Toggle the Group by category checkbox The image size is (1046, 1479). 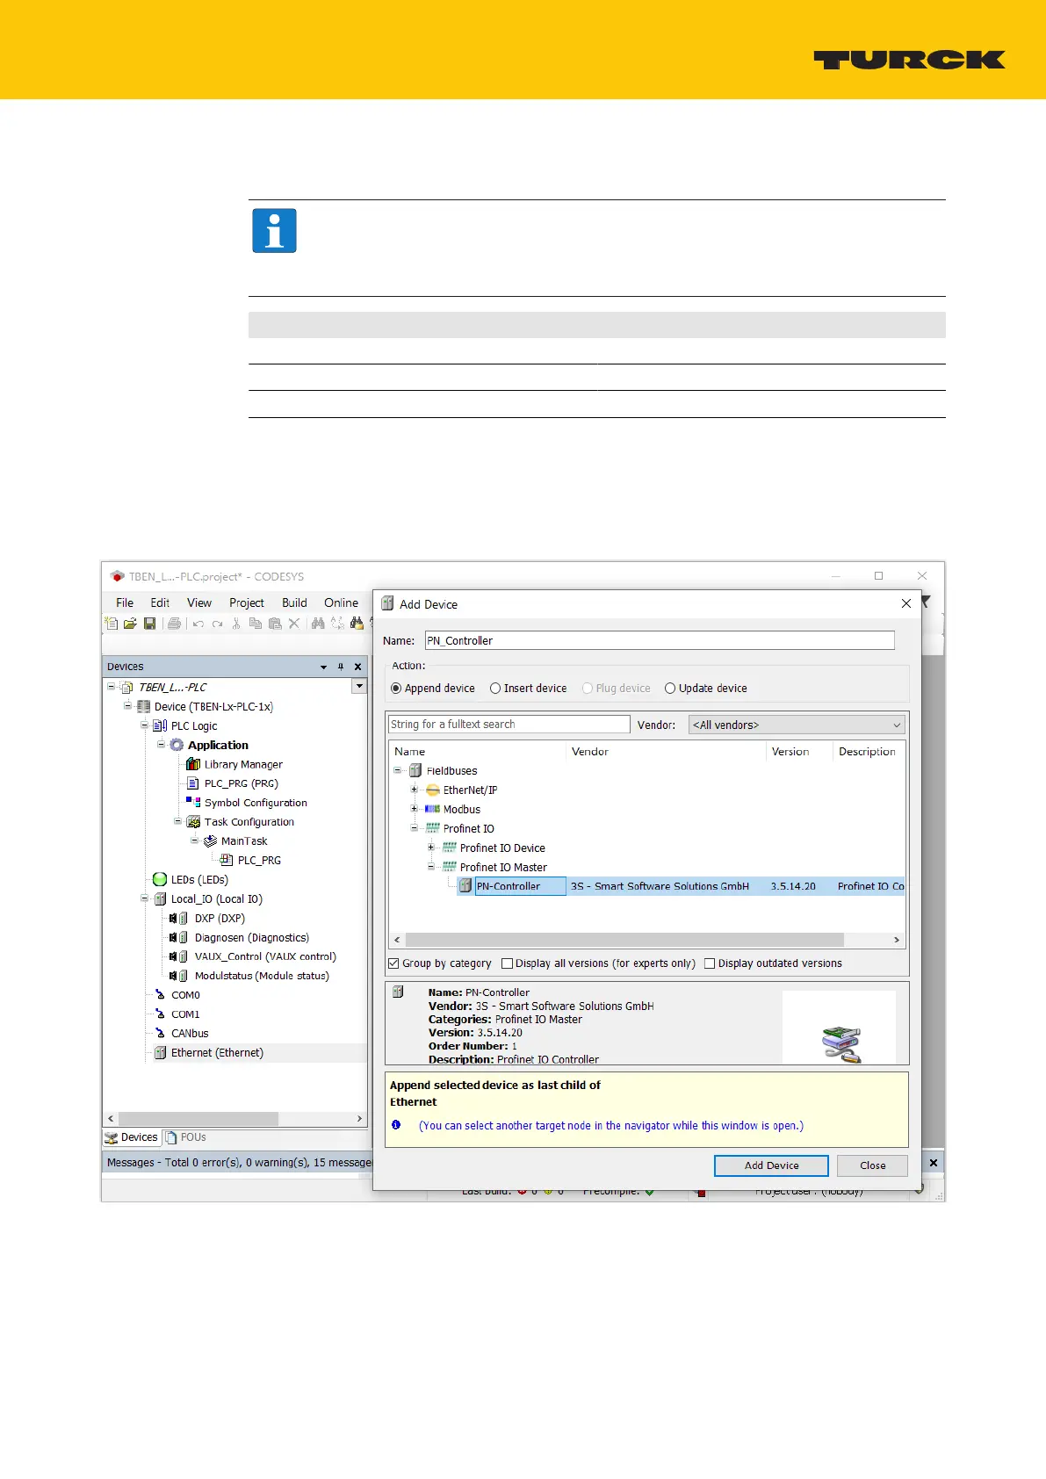point(394,963)
